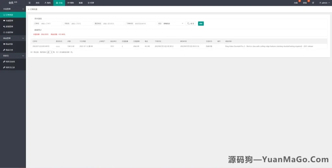Click the green button beside search

pyautogui.click(x=201, y=24)
